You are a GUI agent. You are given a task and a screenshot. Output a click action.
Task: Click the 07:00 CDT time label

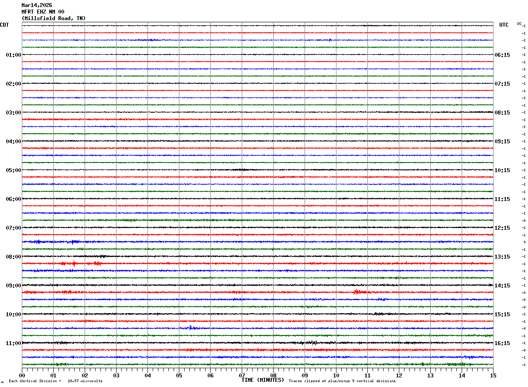[14, 228]
